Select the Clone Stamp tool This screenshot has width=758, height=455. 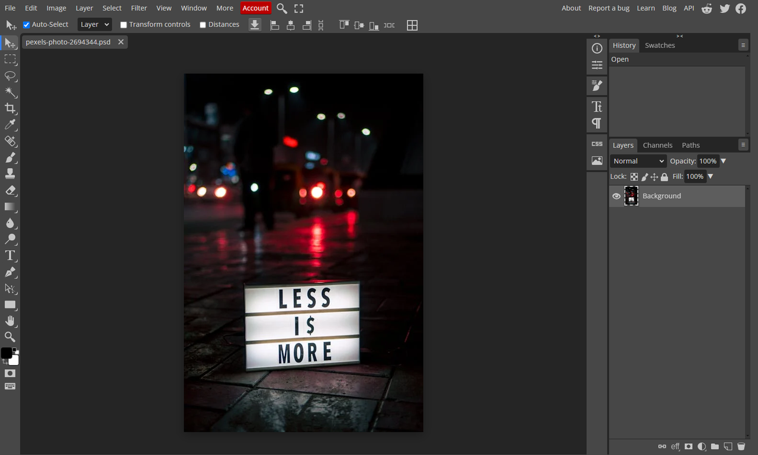9,175
